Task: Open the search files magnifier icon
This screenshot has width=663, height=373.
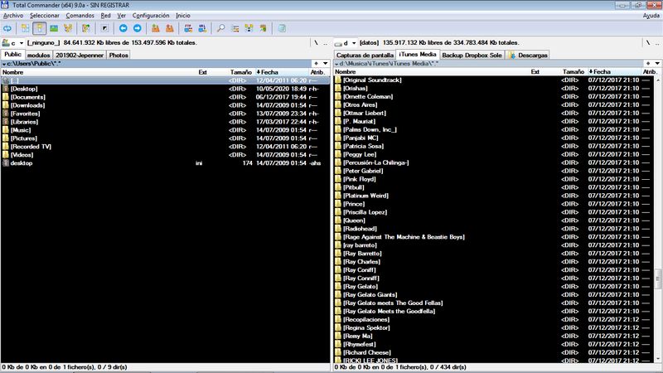Action: pyautogui.click(x=220, y=28)
